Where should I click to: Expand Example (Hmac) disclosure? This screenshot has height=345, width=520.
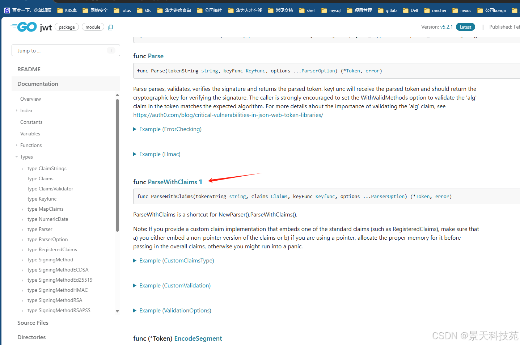pos(157,154)
